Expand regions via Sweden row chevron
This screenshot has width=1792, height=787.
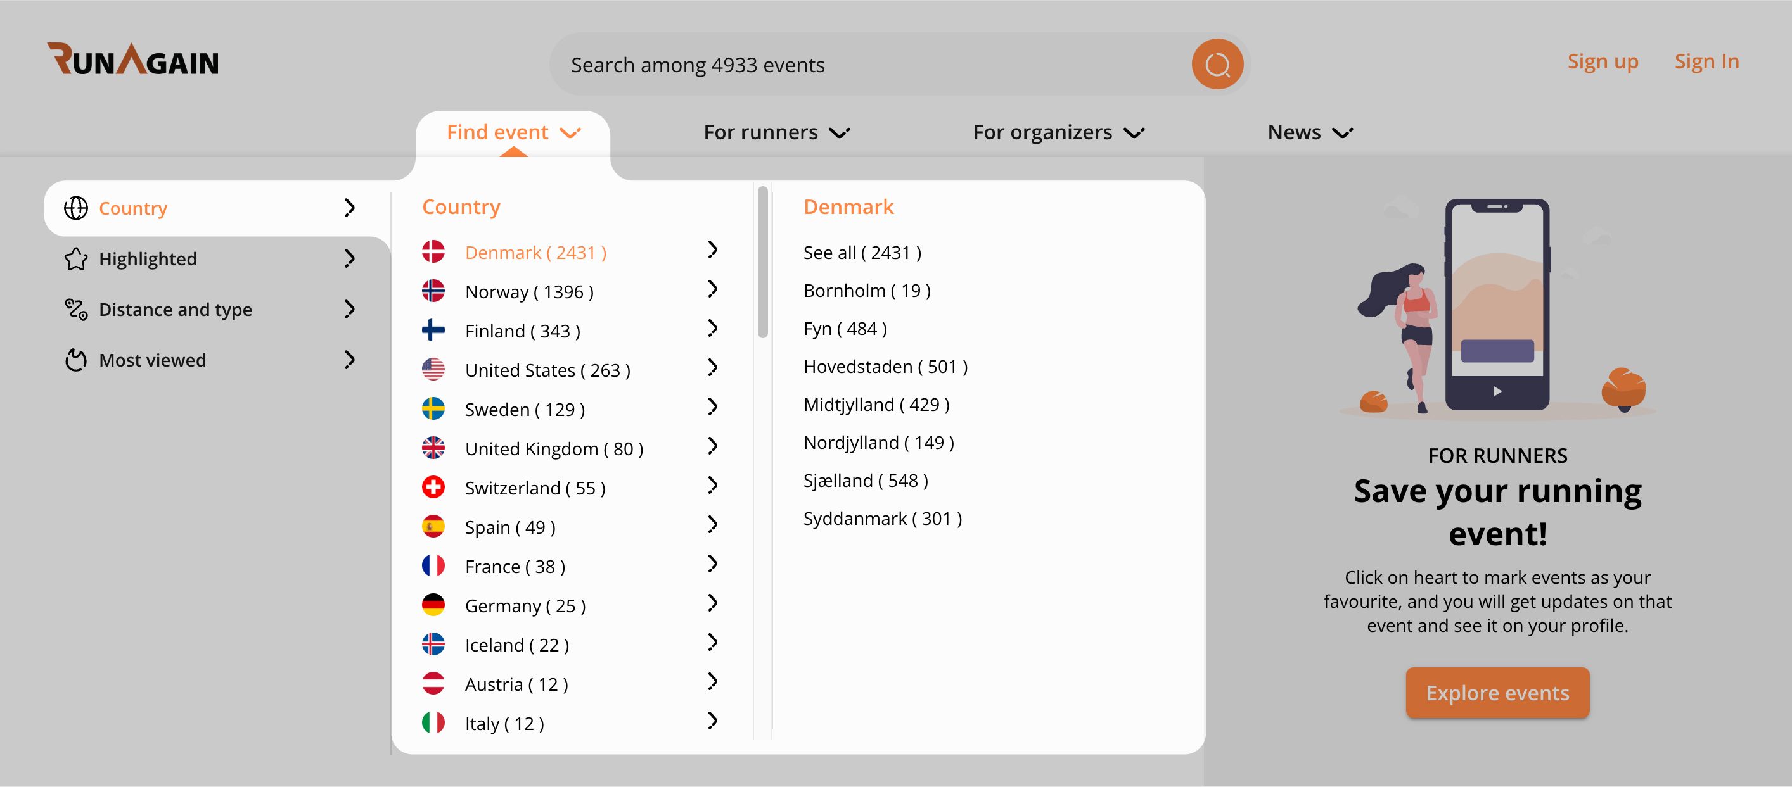712,406
